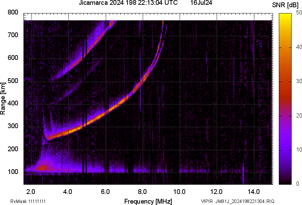Viewport: 302px width, 205px height.
Task: Click the 14.0 tick on the frequency axis
Action: (x=254, y=192)
